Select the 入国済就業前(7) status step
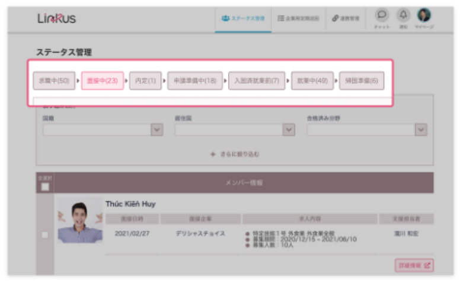This screenshot has height=282, width=460. [x=257, y=81]
